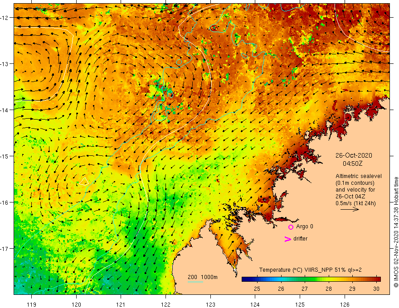The width and height of the screenshot is (399, 308).
Task: Click the Temperature (°C) VIIRS_NPP title
Action: [310, 270]
